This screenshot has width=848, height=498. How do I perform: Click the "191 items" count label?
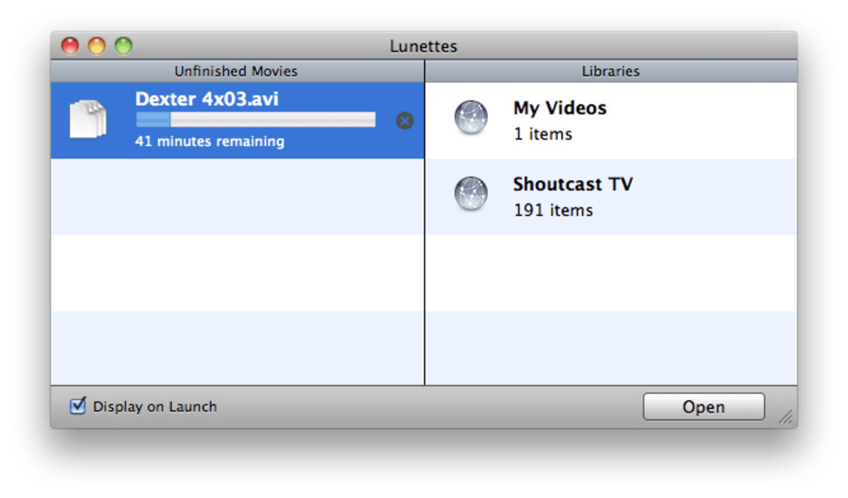(x=553, y=210)
